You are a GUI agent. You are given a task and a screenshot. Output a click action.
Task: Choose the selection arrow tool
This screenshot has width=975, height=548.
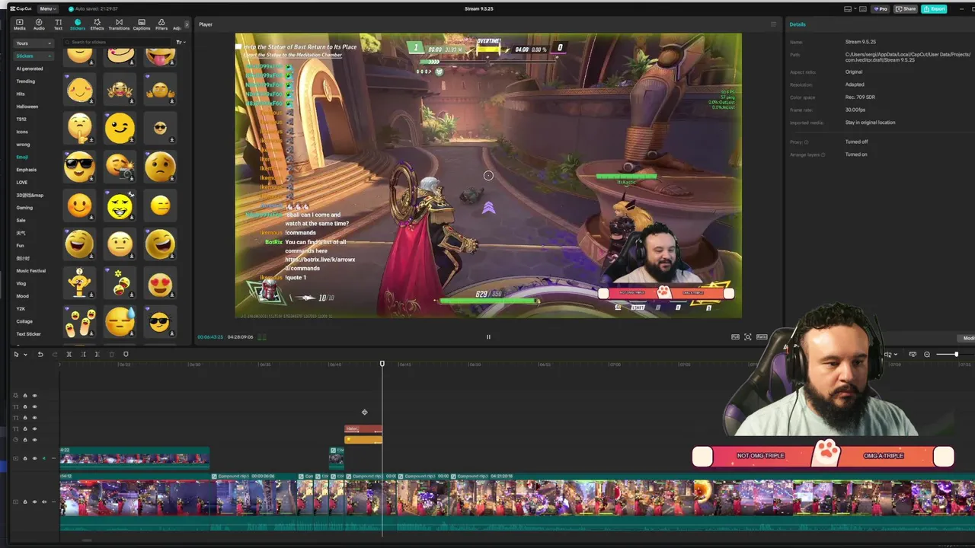coord(16,355)
